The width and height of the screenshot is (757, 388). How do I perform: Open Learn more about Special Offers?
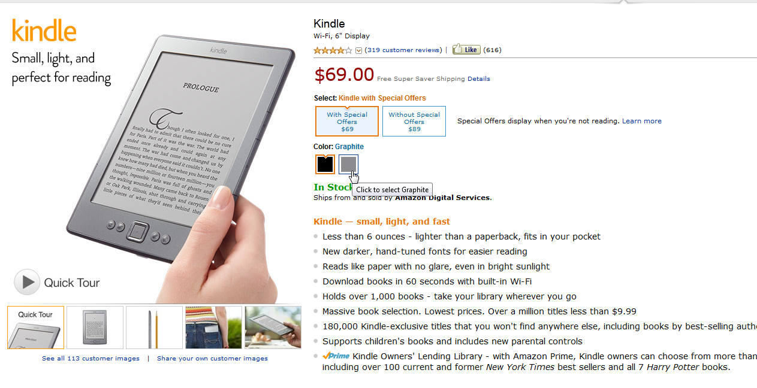click(x=642, y=121)
